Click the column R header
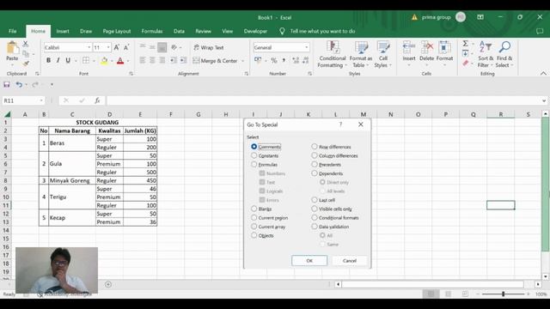The width and height of the screenshot is (550, 309). point(500,114)
